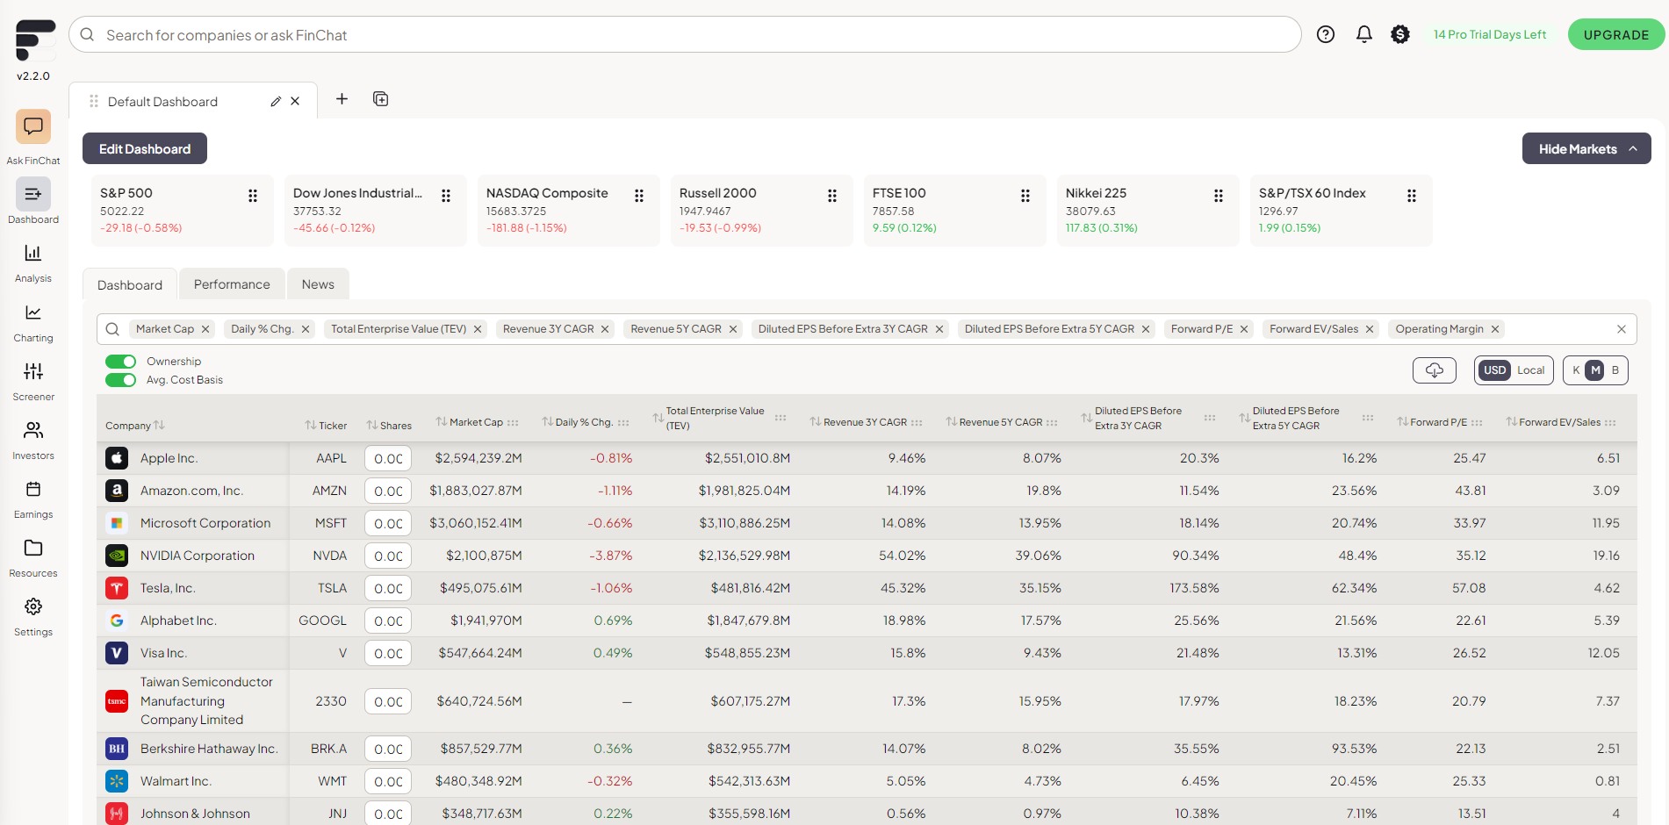Click the FTSE 100 card drag handle
Screen dimensions: 1669x825
[1025, 196]
